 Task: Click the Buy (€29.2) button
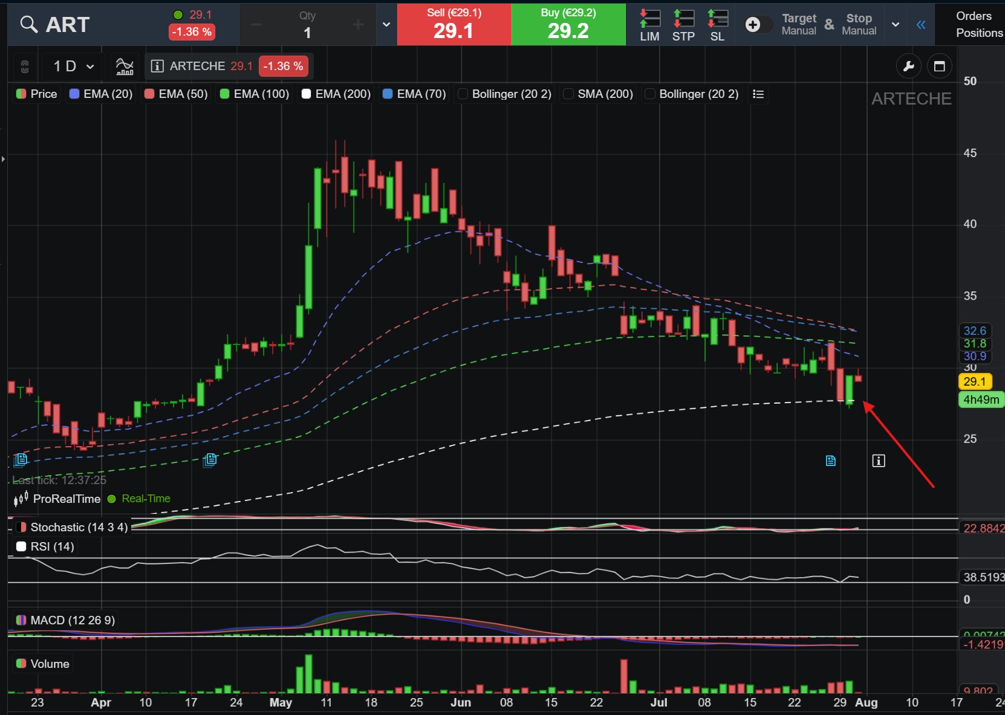[568, 24]
